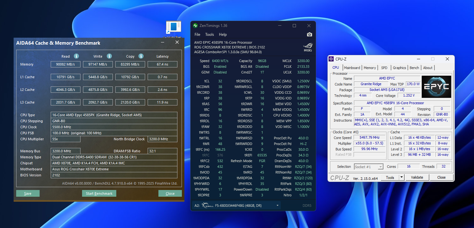The width and height of the screenshot is (474, 228).
Task: Click the ROG logo in ZenTimings
Action: 308,47
